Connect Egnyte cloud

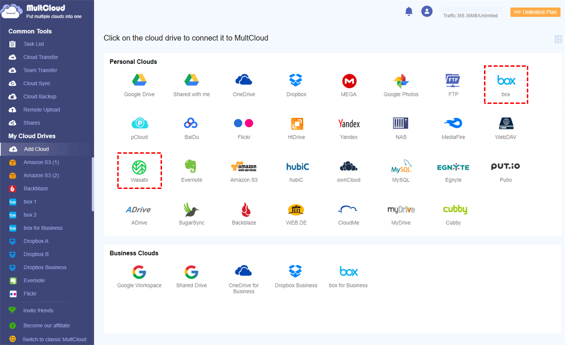(453, 171)
